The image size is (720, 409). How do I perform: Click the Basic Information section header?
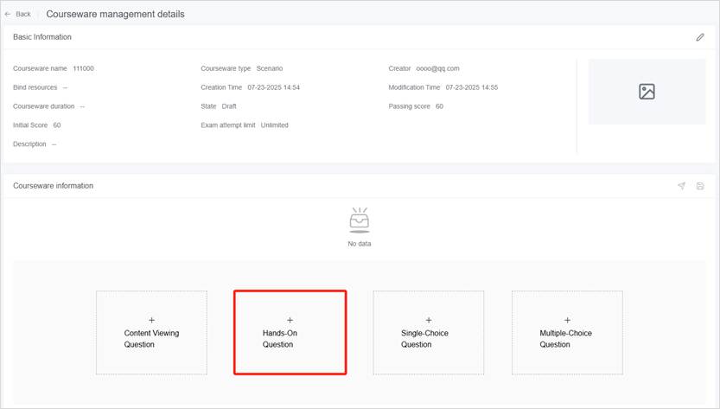pos(42,37)
